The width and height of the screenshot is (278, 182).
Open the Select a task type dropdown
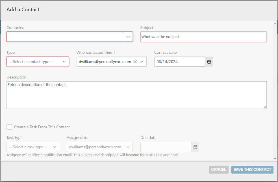pos(33,147)
